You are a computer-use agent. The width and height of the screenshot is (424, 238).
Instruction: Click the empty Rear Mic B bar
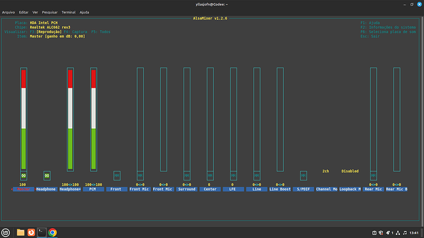pyautogui.click(x=397, y=119)
